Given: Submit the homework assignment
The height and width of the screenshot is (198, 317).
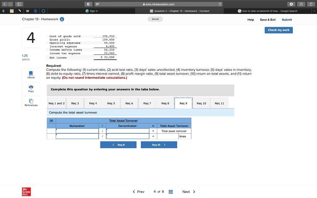Looking at the screenshot, I should click(x=287, y=19).
